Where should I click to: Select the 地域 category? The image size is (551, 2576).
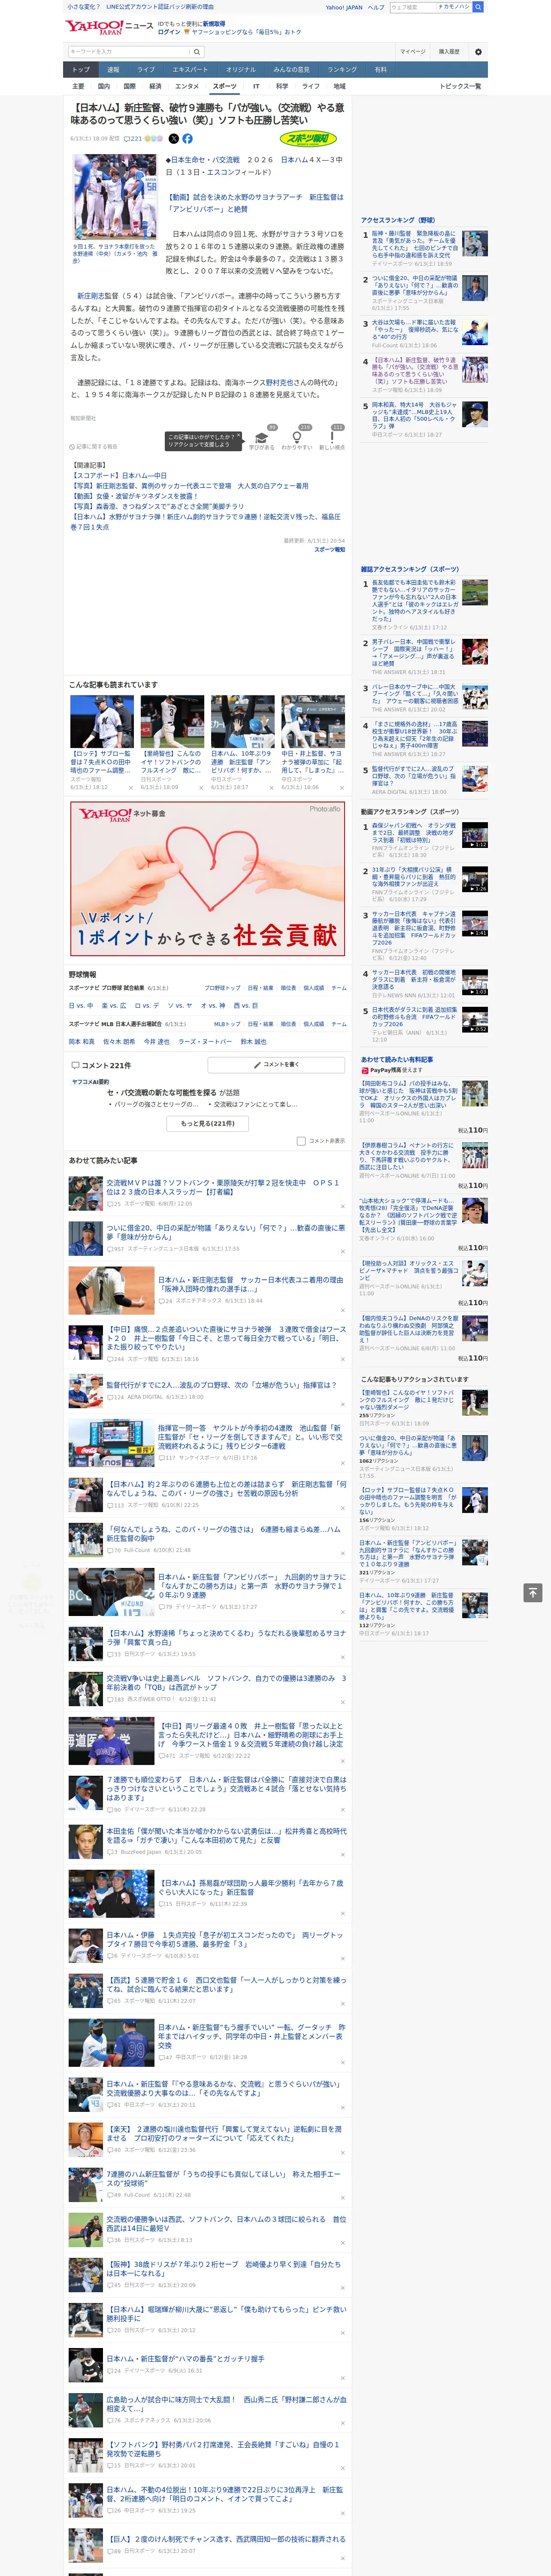[340, 86]
